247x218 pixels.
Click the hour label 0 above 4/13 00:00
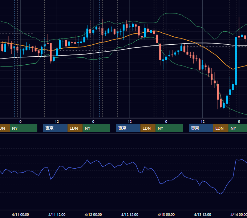pos(166,122)
